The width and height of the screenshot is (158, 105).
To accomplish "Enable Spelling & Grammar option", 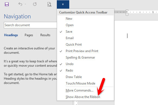I will pyautogui.click(x=85, y=57).
